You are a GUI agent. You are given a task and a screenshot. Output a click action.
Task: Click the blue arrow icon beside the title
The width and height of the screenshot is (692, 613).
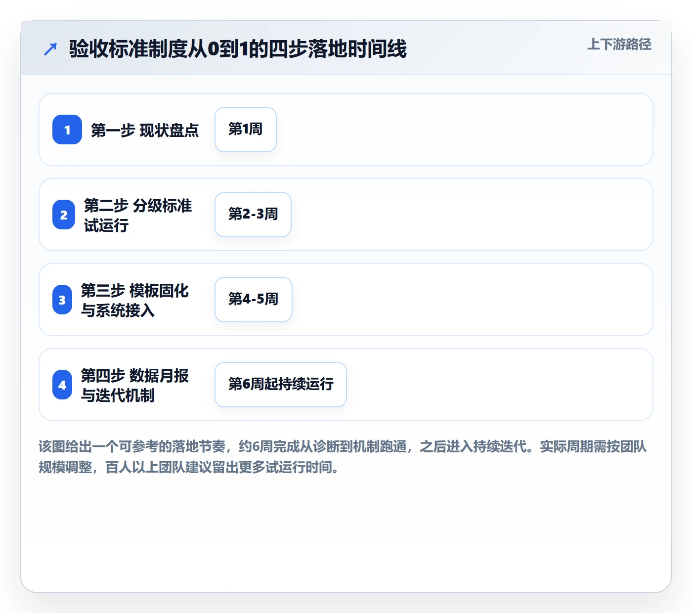click(50, 49)
